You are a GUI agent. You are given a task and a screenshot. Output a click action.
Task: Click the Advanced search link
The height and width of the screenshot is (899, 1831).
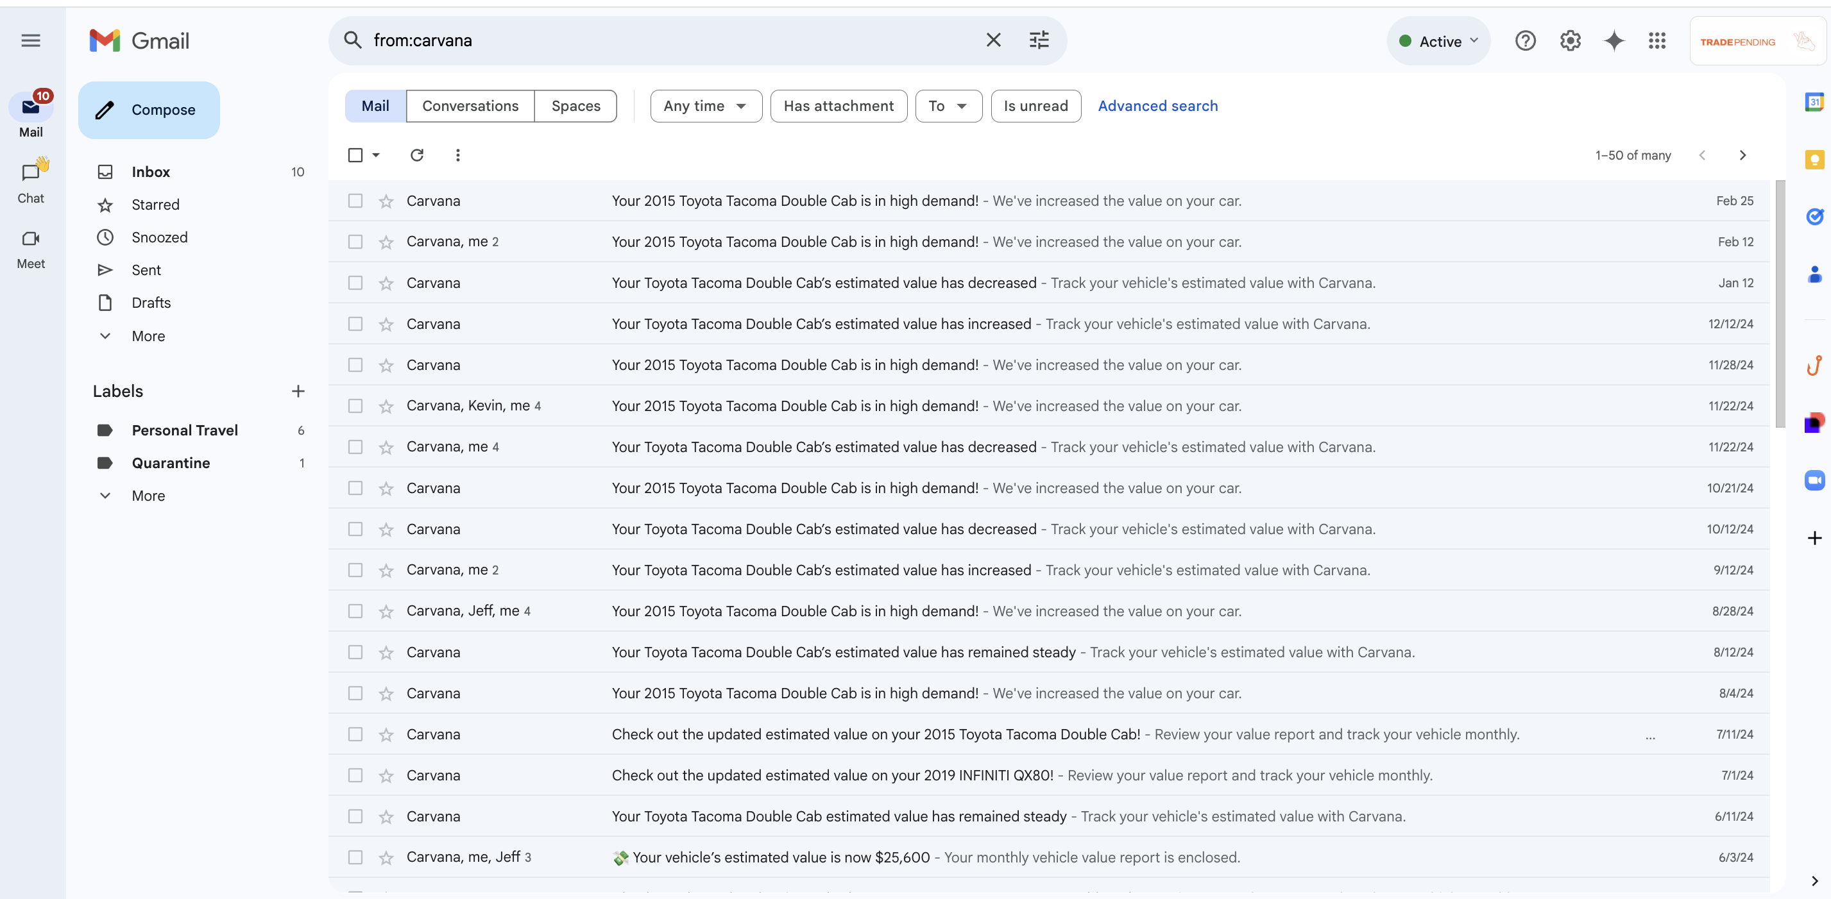click(x=1157, y=106)
